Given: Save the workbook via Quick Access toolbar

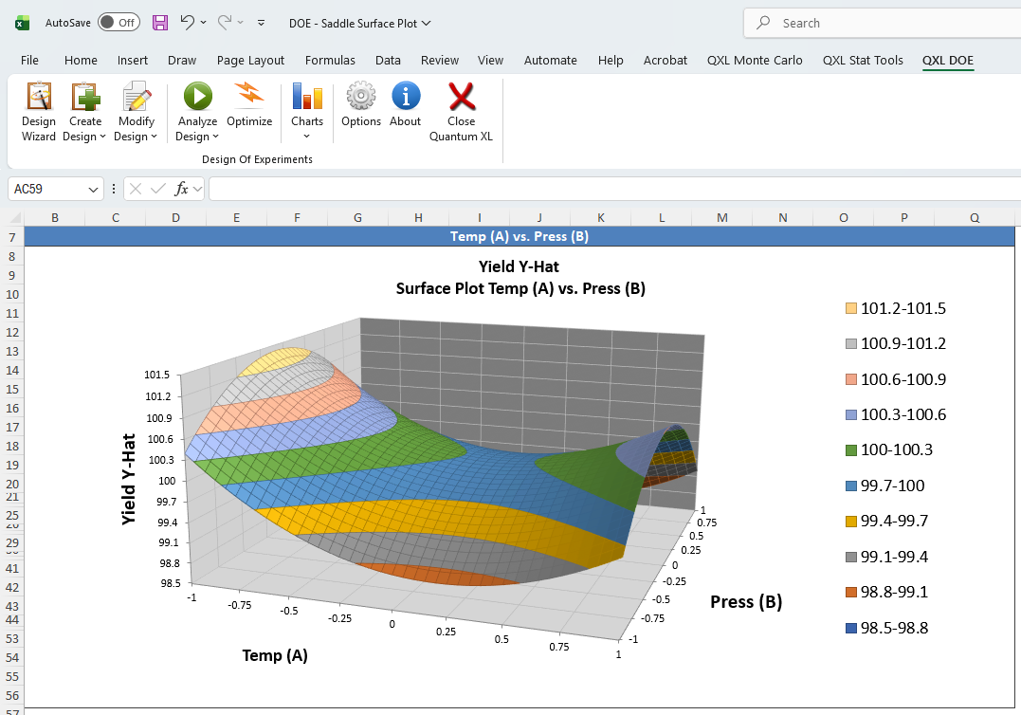Looking at the screenshot, I should tap(159, 23).
